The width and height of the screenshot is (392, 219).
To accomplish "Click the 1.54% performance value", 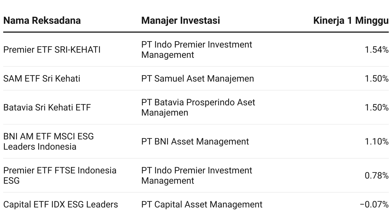I will click(377, 50).
